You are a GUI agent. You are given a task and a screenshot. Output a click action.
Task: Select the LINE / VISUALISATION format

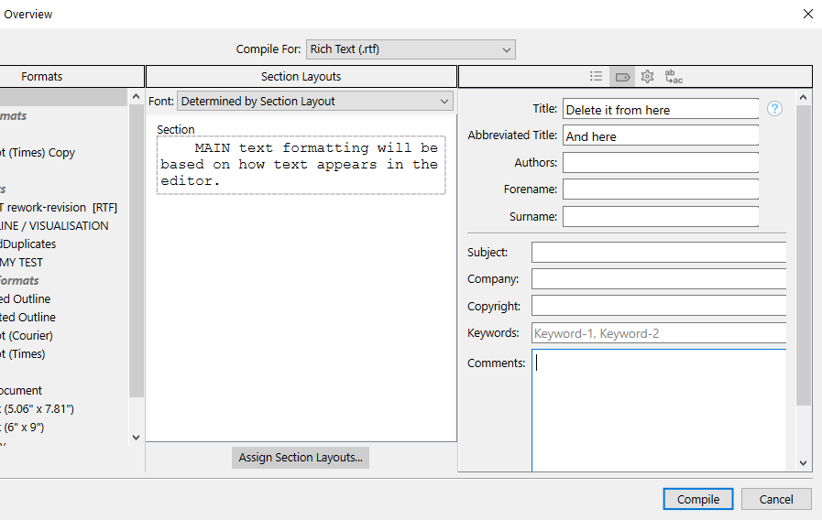(x=54, y=226)
